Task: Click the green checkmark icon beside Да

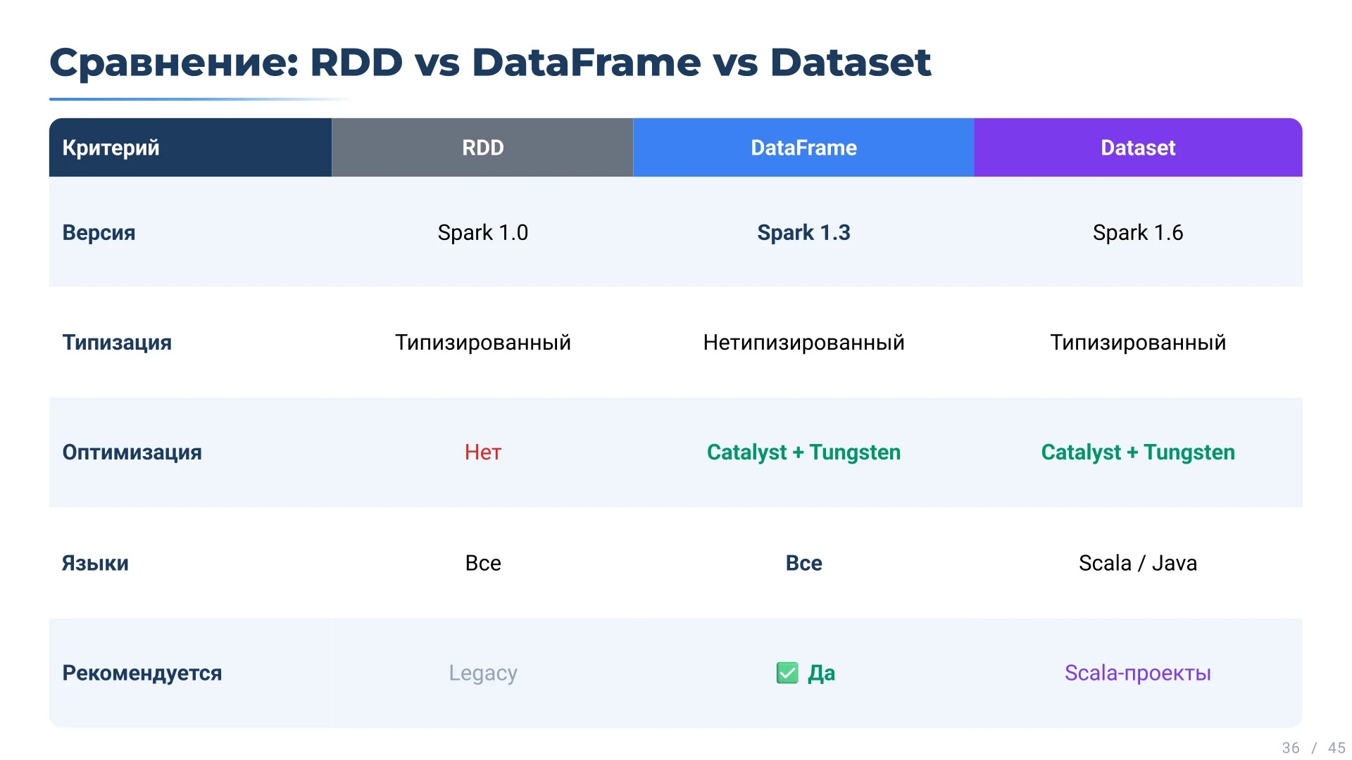Action: pyautogui.click(x=787, y=673)
